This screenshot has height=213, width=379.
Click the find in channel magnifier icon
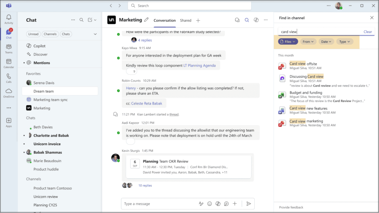(247, 20)
